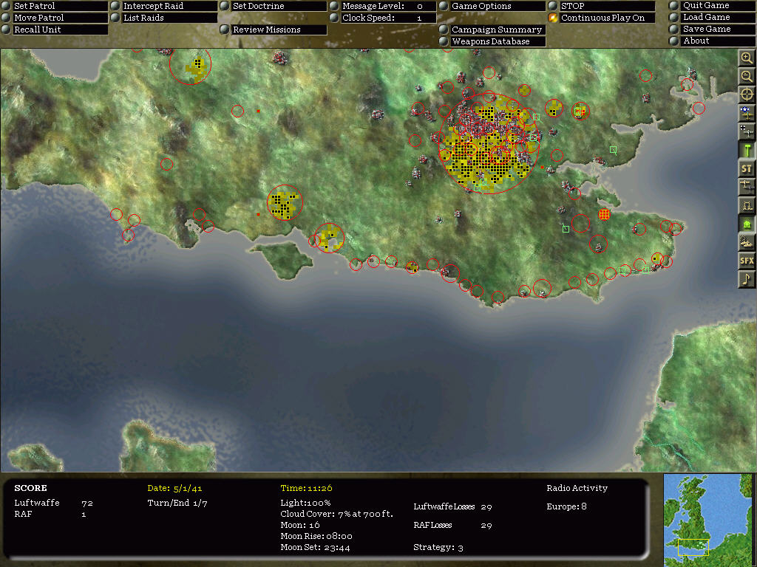Open List Raids
This screenshot has height=567, width=757.
click(x=163, y=18)
